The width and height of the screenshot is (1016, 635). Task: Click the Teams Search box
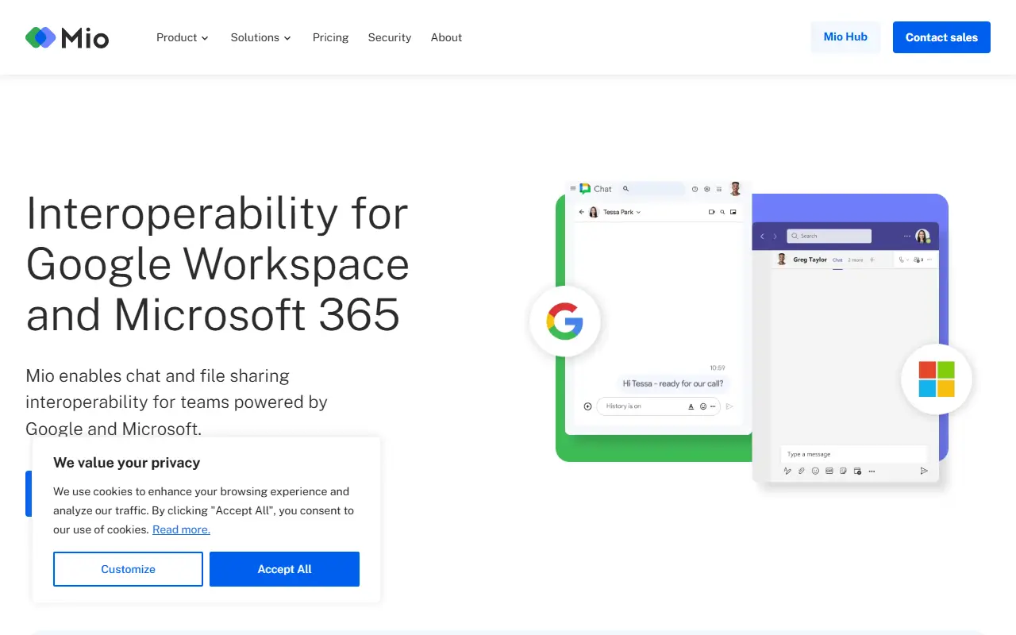tap(829, 236)
